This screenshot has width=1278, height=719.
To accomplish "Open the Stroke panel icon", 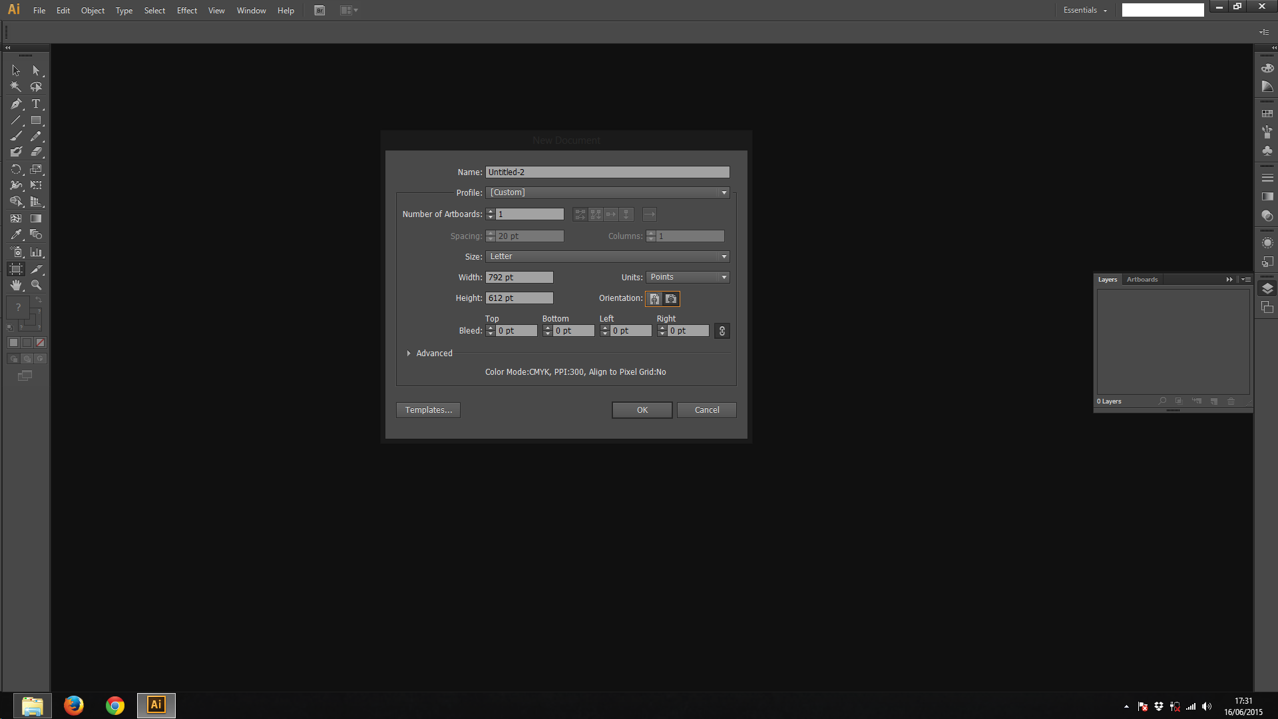I will [1267, 178].
